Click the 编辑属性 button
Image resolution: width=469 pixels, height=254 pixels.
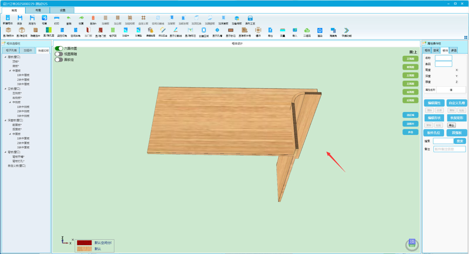click(x=434, y=103)
